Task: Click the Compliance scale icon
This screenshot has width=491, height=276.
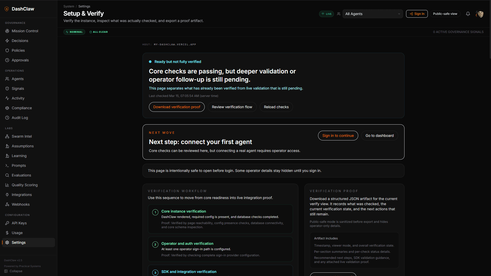Action: click(7, 108)
